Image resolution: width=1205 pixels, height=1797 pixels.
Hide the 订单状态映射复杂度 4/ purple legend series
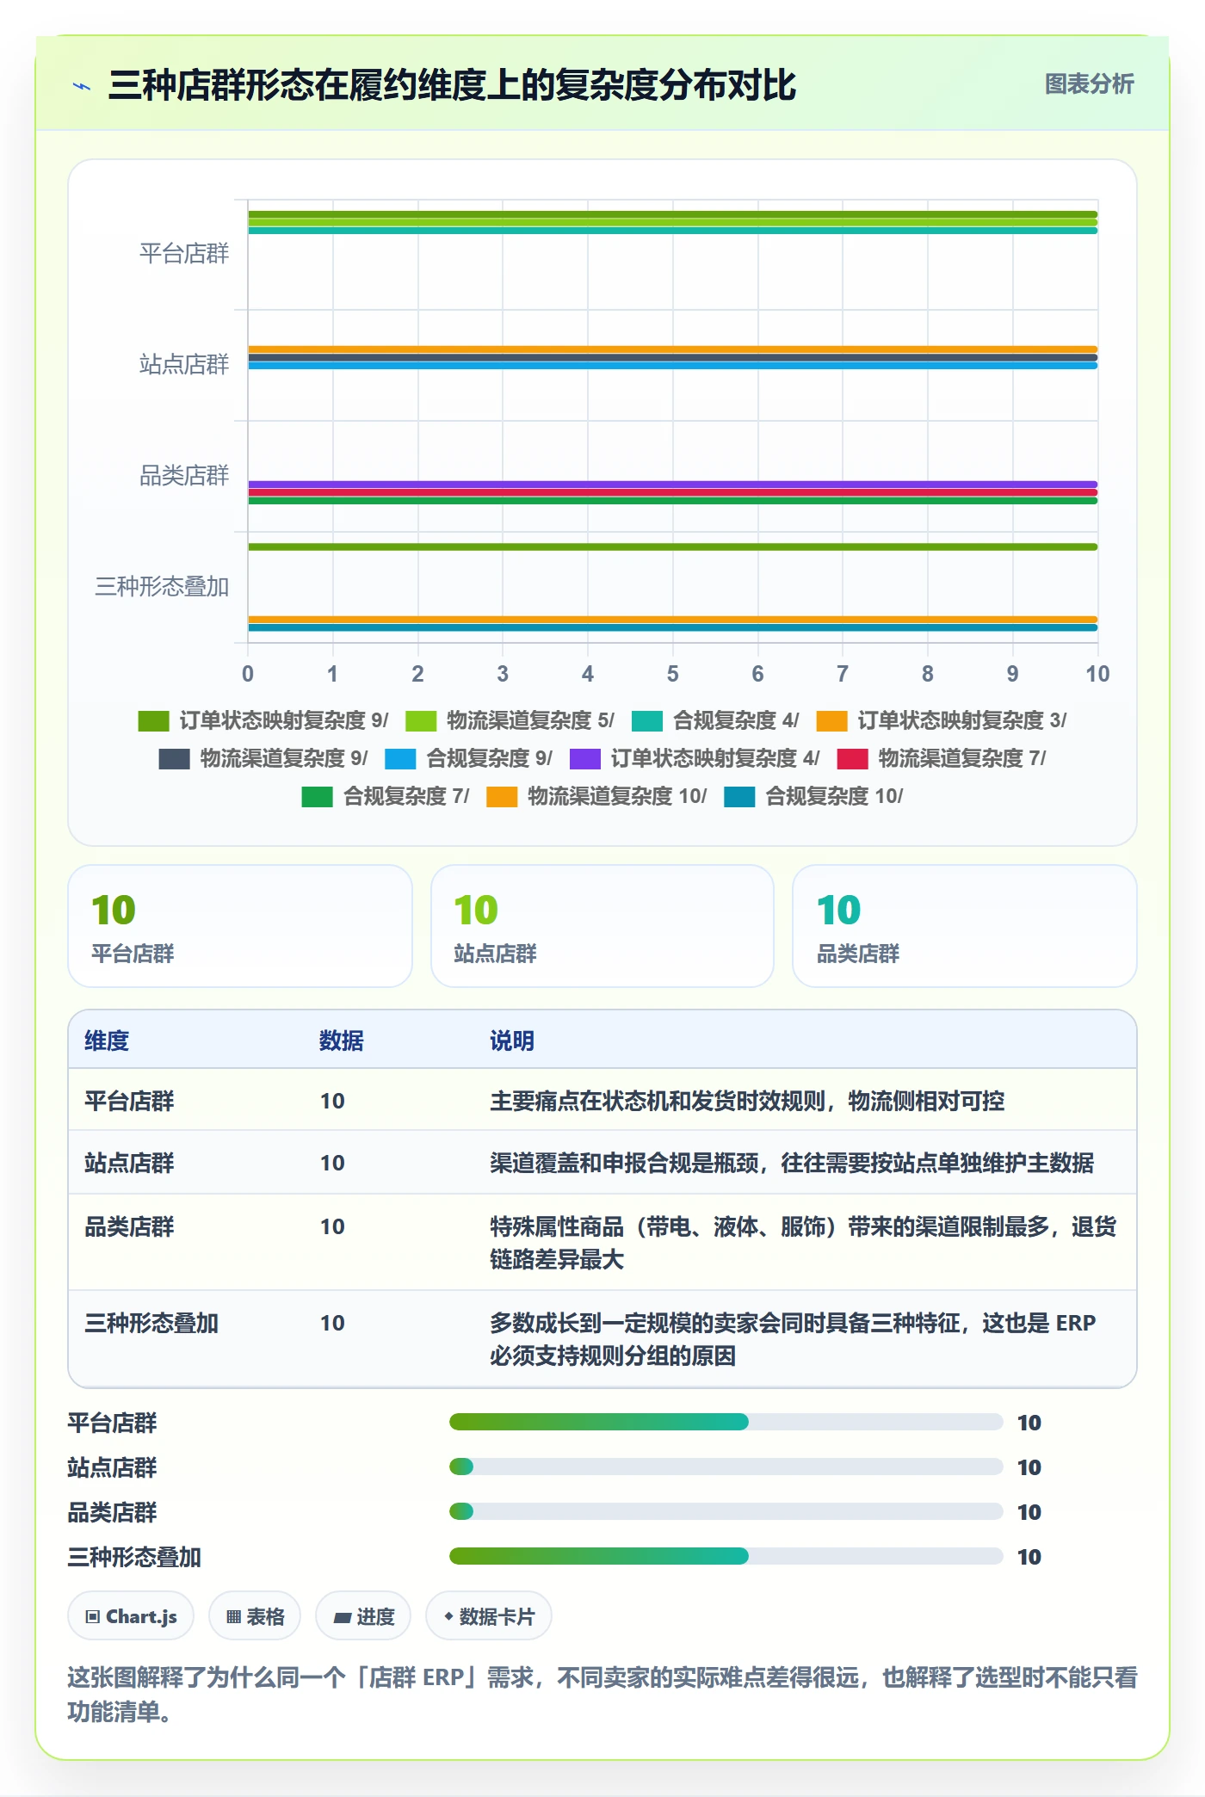695,758
